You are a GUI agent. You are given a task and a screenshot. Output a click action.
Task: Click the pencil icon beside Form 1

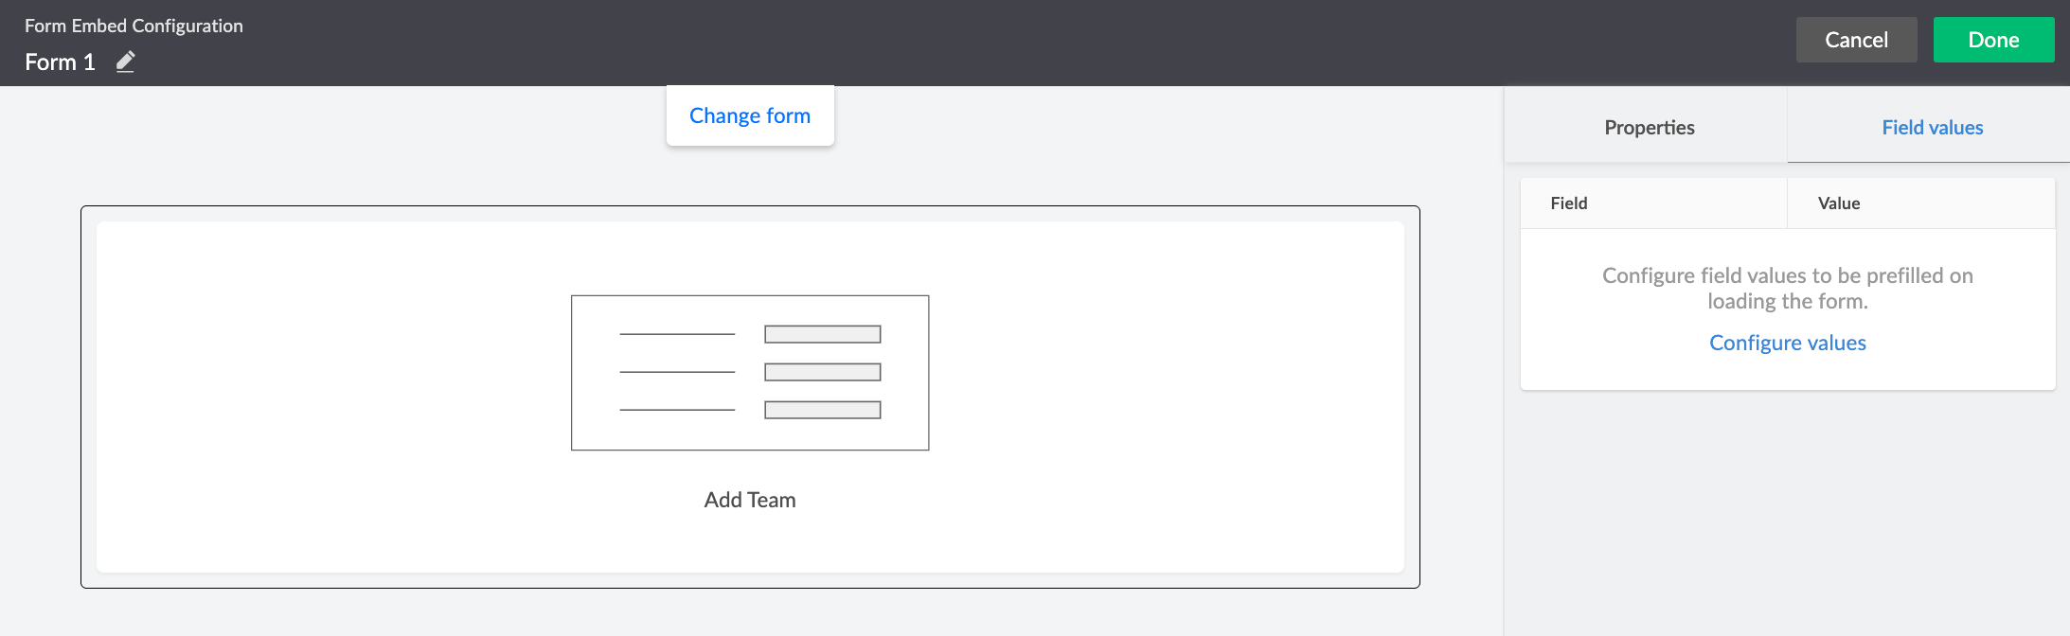pyautogui.click(x=125, y=62)
